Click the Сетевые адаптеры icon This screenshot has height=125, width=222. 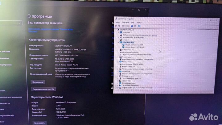point(120,83)
